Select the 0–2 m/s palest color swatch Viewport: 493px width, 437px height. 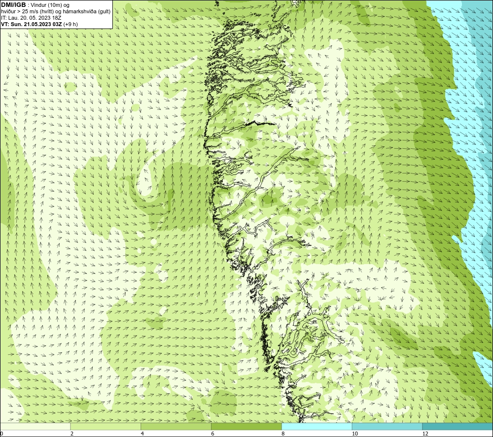click(35, 427)
